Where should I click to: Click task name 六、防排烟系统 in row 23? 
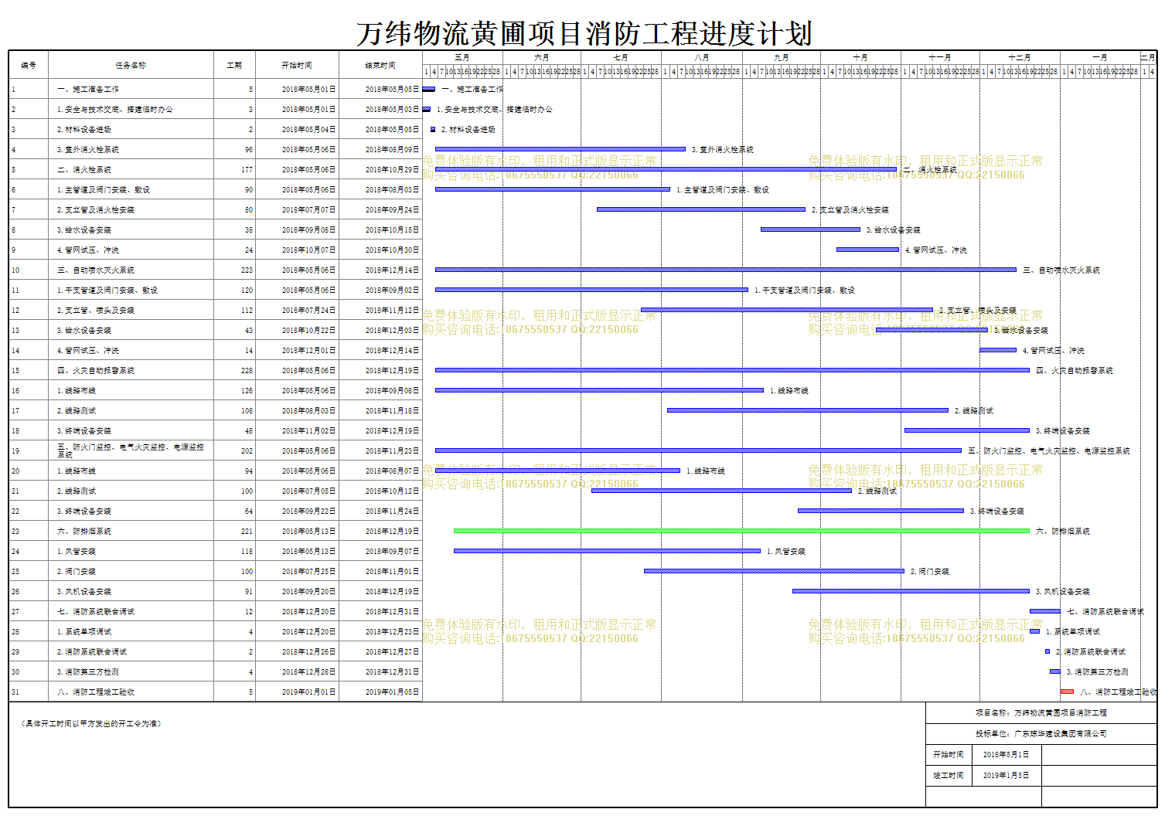[84, 532]
